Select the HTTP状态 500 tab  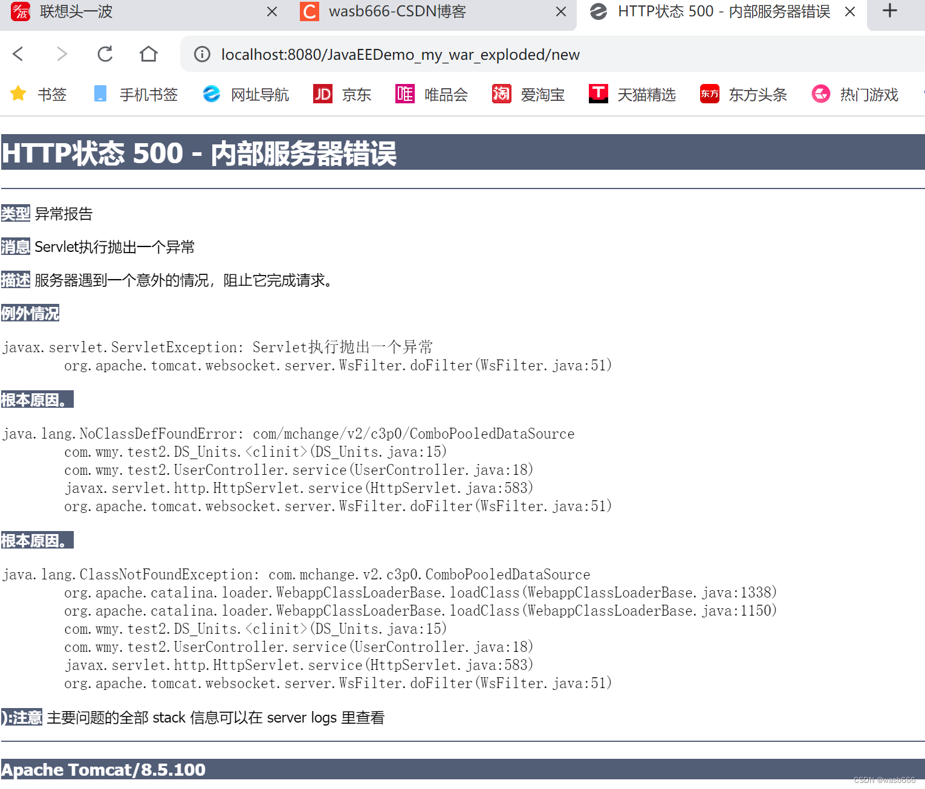pyautogui.click(x=721, y=13)
